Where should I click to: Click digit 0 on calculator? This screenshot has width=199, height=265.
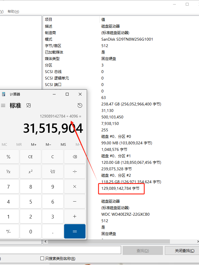(30, 231)
